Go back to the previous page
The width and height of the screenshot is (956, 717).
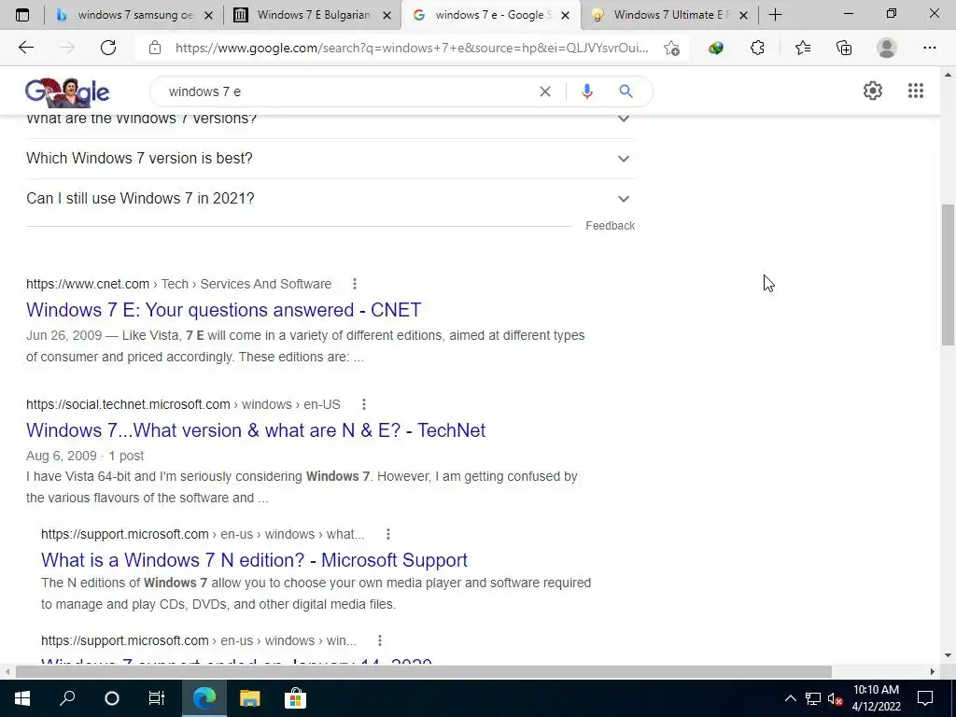coord(25,48)
